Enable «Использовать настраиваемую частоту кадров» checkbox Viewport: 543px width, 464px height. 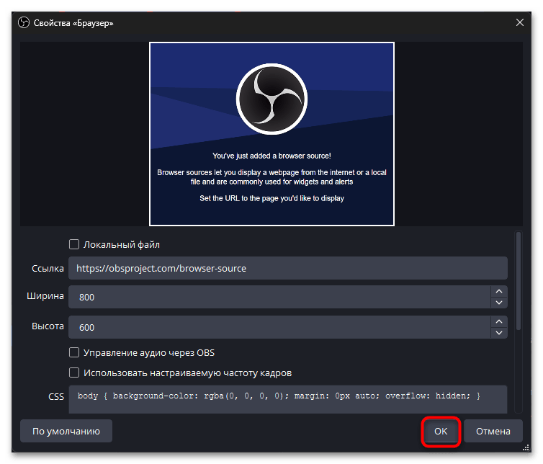(73, 373)
